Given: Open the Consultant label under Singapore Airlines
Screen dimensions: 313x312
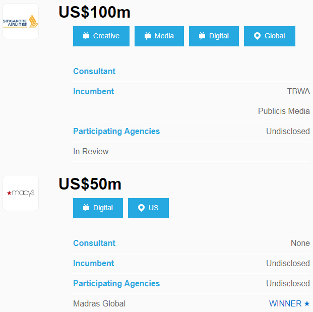Looking at the screenshot, I should (94, 71).
